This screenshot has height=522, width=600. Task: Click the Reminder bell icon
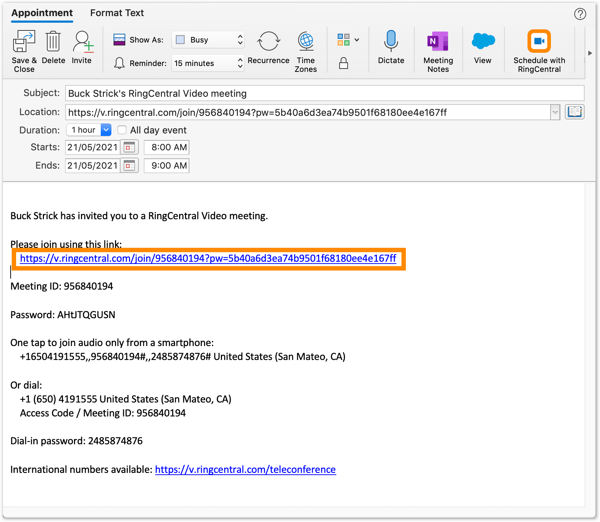[x=119, y=63]
